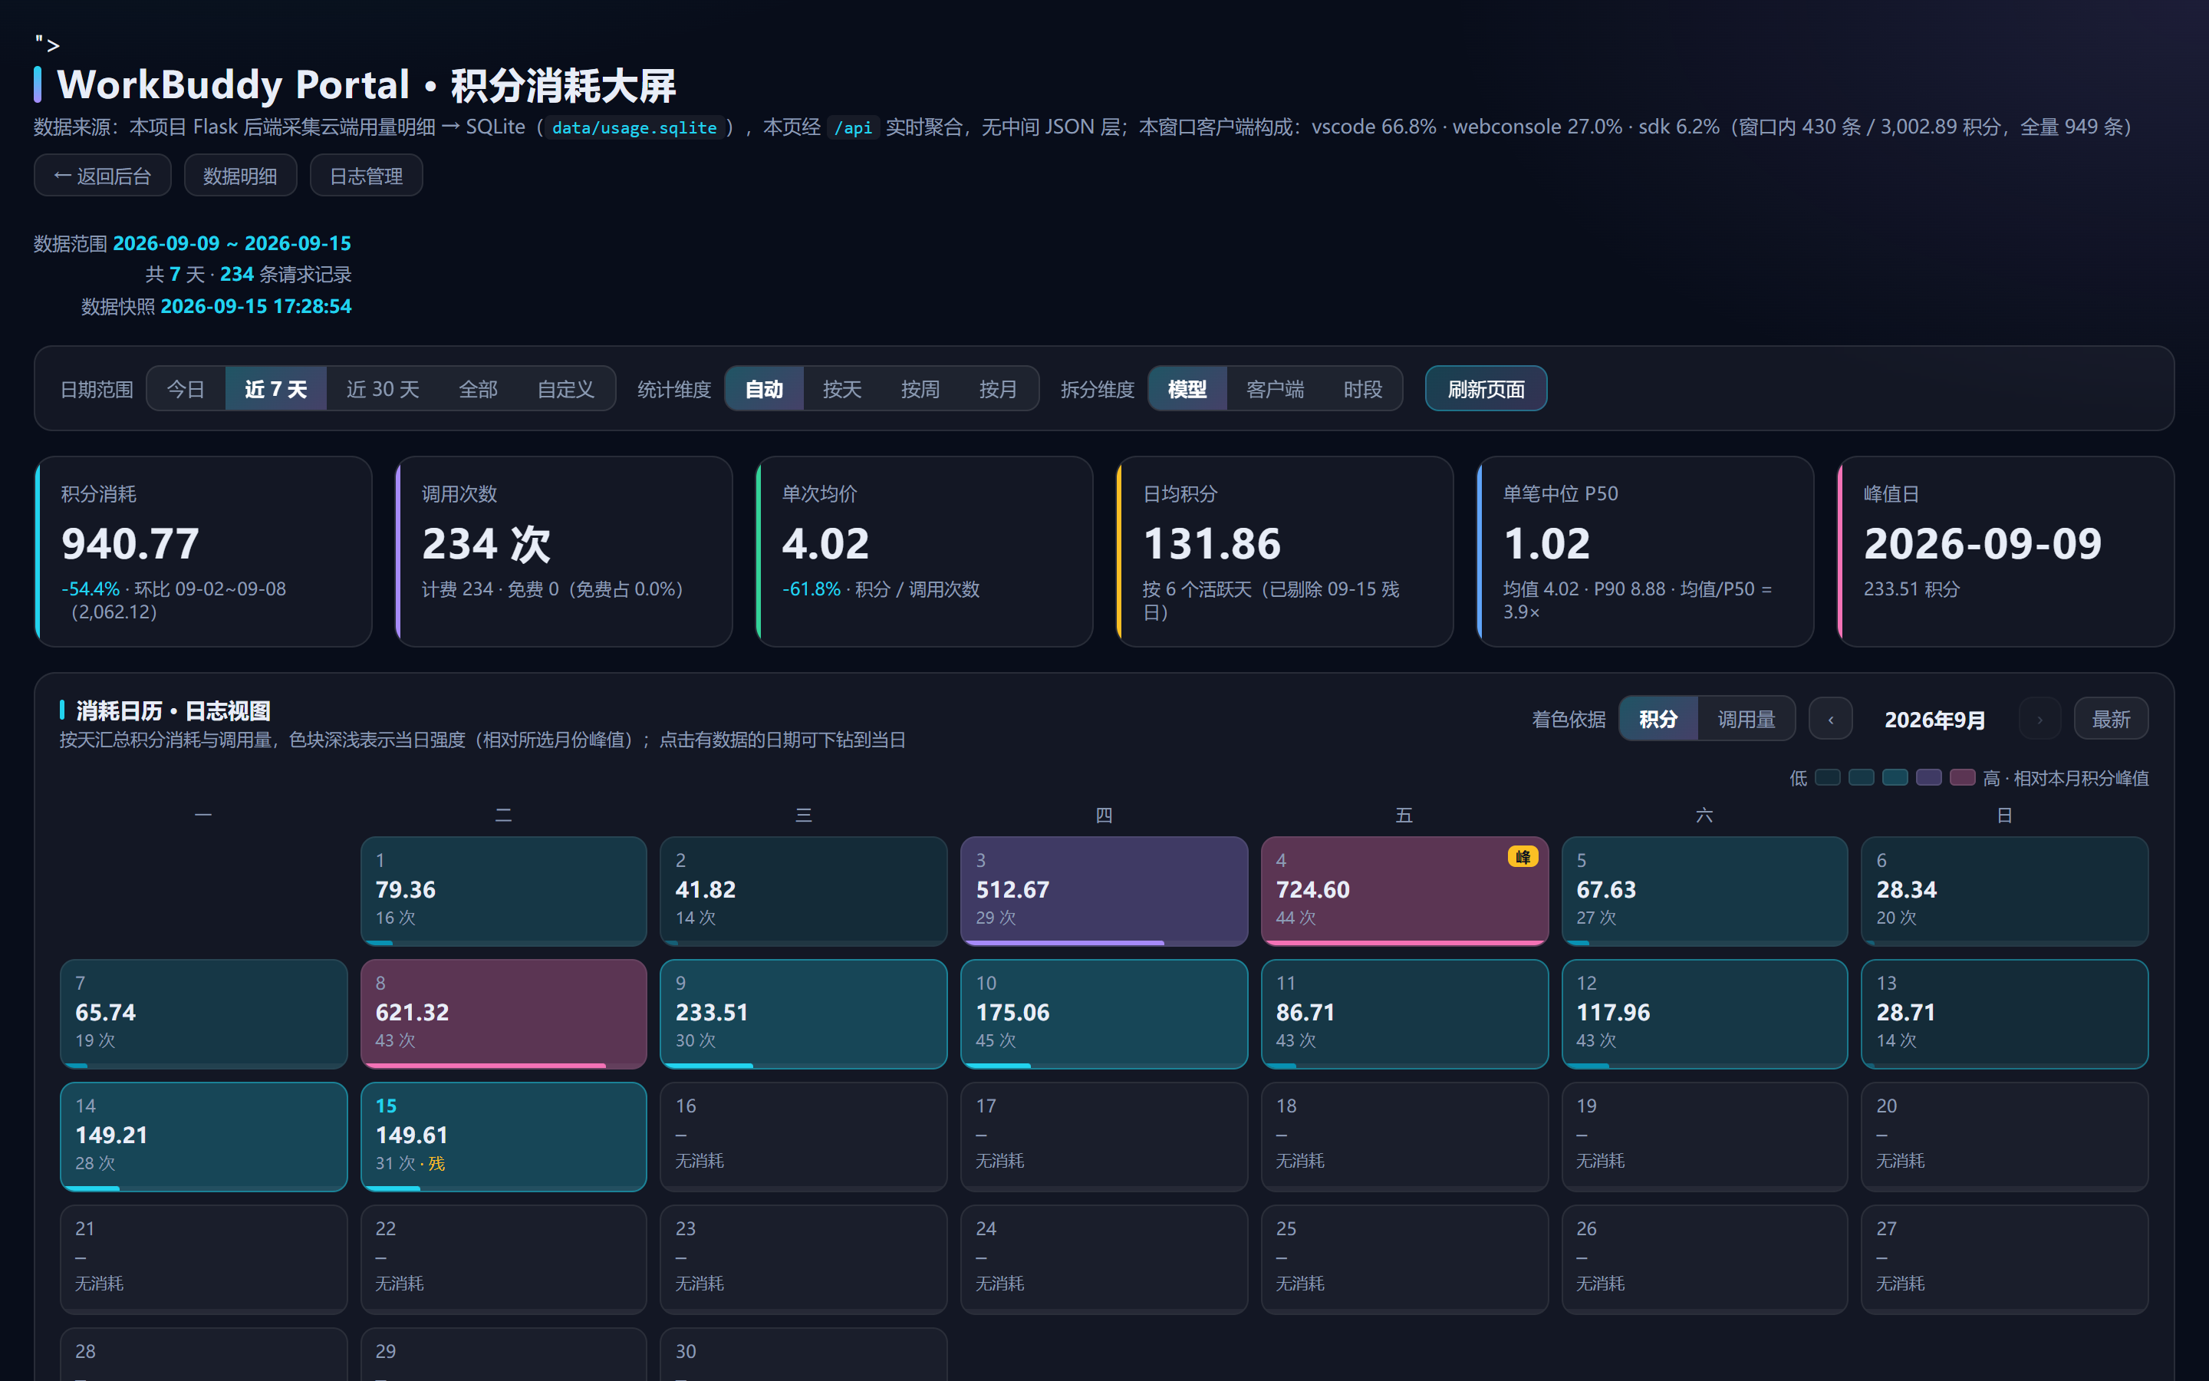The height and width of the screenshot is (1381, 2209).
Task: Split the data by 客户端
Action: tap(1276, 389)
